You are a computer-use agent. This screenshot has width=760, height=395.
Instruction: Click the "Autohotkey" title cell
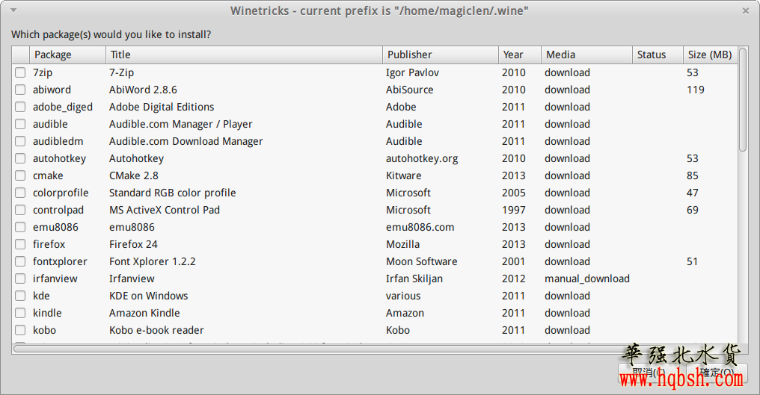click(x=136, y=159)
